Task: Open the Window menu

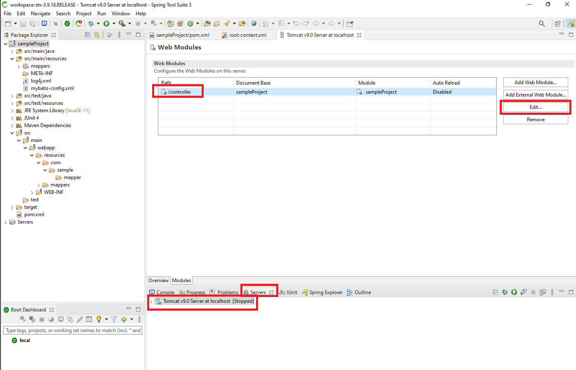Action: click(x=121, y=14)
